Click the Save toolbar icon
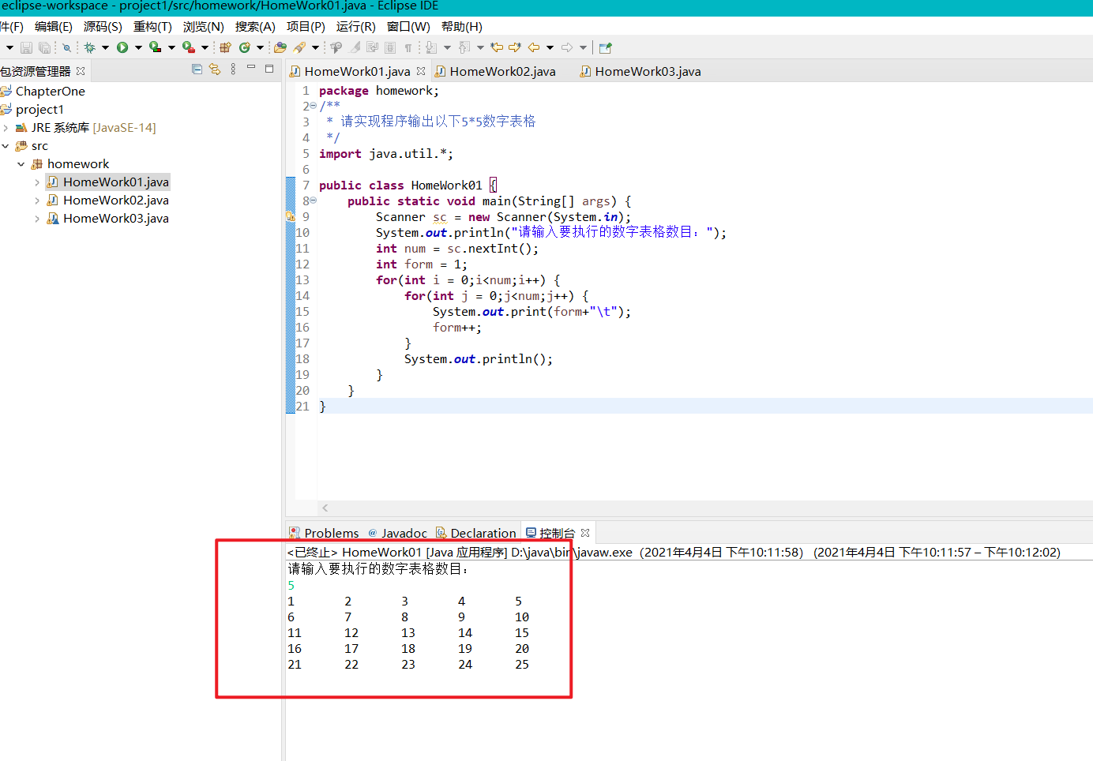The image size is (1093, 761). point(26,47)
